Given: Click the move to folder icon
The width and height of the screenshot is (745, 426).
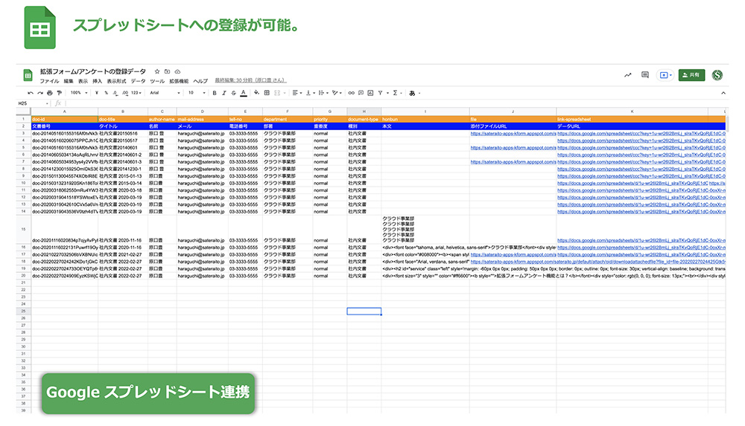Looking at the screenshot, I should click(x=167, y=71).
